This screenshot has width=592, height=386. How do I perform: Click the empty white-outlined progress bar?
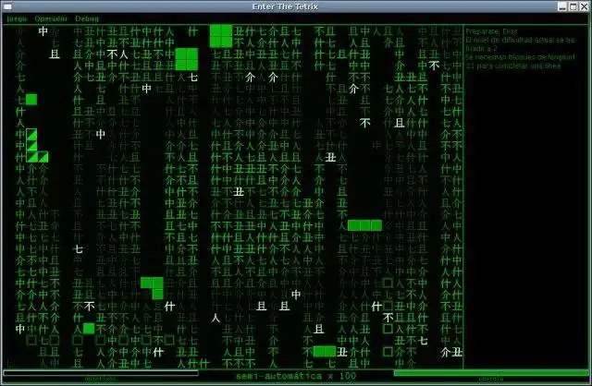(101, 373)
